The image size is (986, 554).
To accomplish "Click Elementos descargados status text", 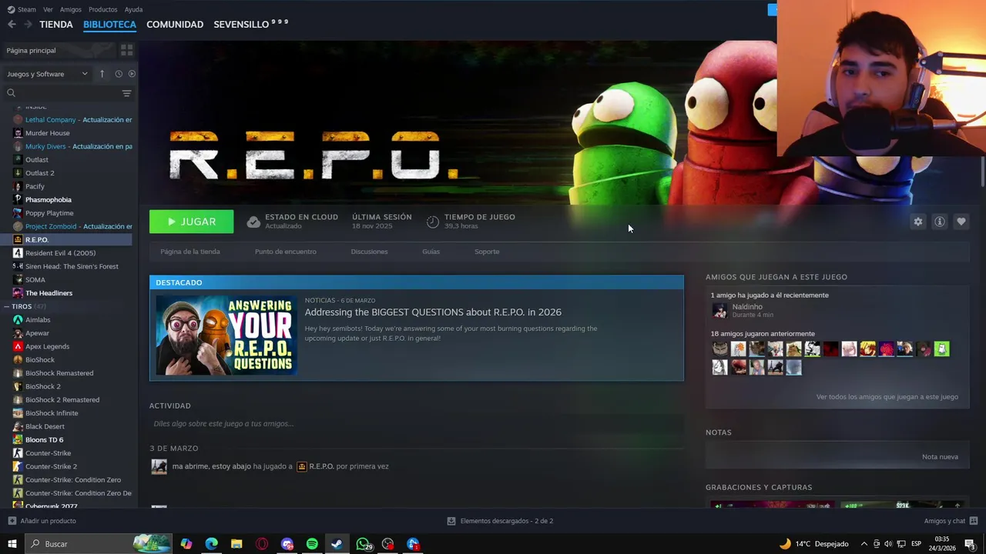I will (x=506, y=521).
